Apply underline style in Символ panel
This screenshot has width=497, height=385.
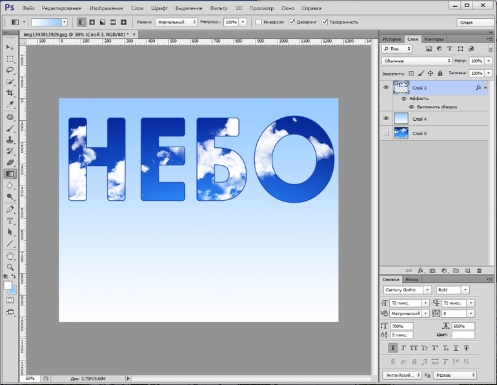coord(456,348)
